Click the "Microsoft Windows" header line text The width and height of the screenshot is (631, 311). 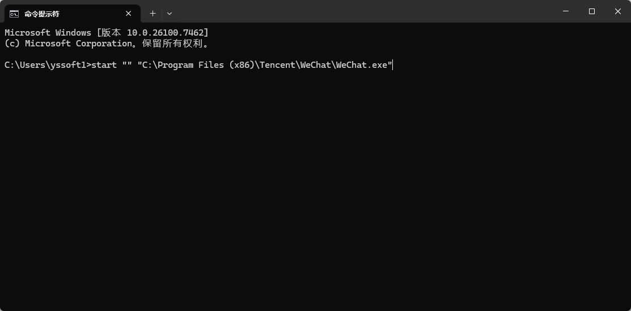click(x=48, y=33)
